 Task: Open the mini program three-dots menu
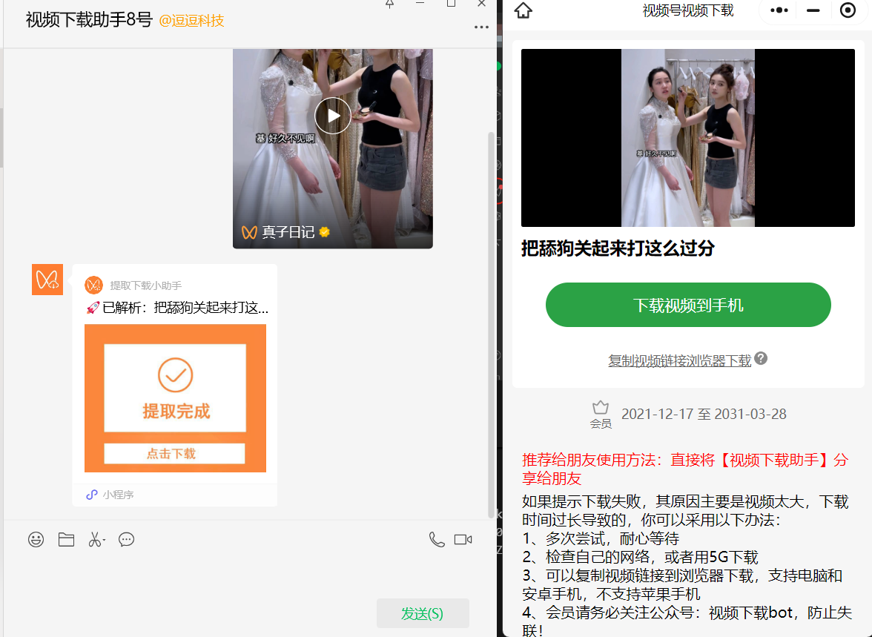pyautogui.click(x=779, y=10)
